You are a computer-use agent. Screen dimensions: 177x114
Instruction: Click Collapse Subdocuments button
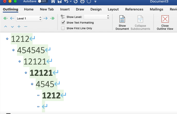pyautogui.click(x=140, y=23)
